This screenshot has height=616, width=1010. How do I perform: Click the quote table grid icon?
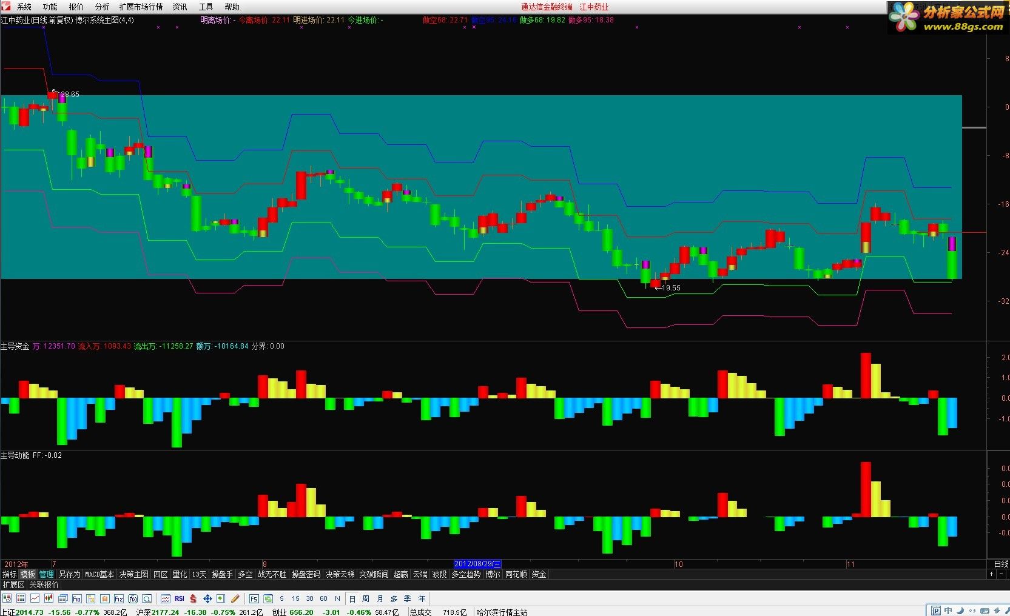[21, 598]
